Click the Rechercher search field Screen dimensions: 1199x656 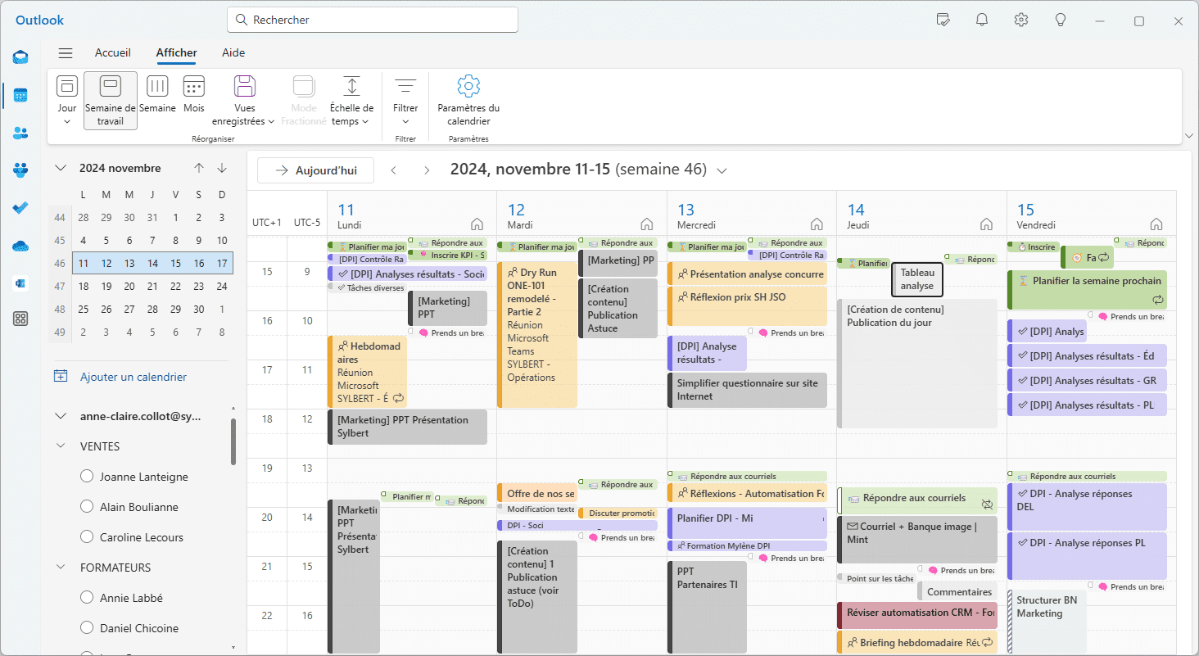pos(373,20)
